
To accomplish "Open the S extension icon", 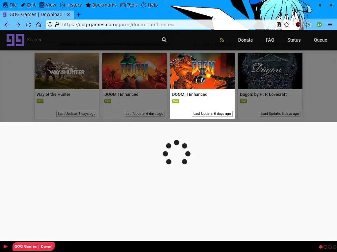I will click(x=309, y=25).
